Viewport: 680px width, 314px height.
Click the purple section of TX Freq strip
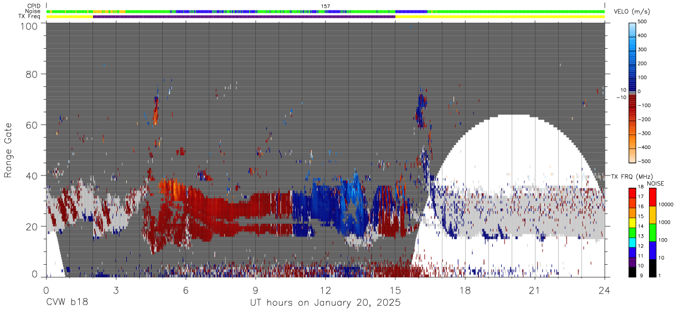(244, 17)
